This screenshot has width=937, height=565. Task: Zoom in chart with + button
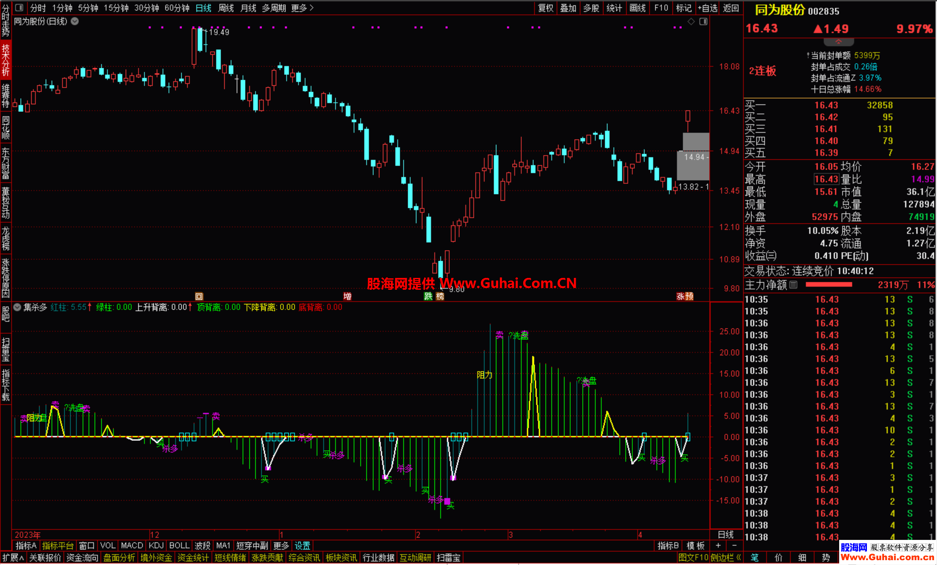tap(718, 546)
